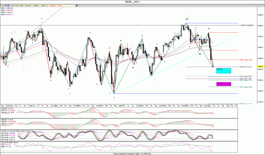Select the cyan Min time/price zone box
Viewport: 265px width, 155px height.
[224, 71]
